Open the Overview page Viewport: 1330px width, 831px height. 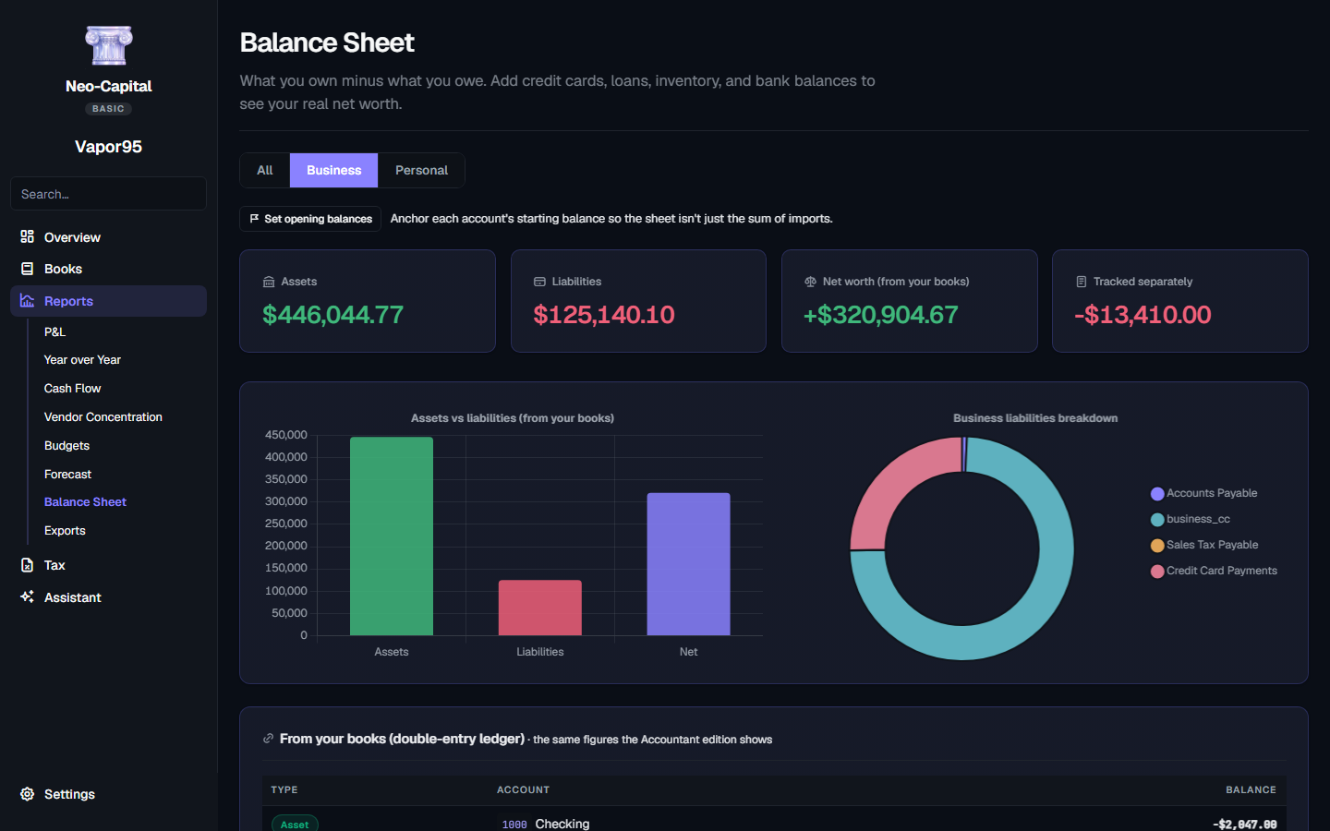pos(108,237)
